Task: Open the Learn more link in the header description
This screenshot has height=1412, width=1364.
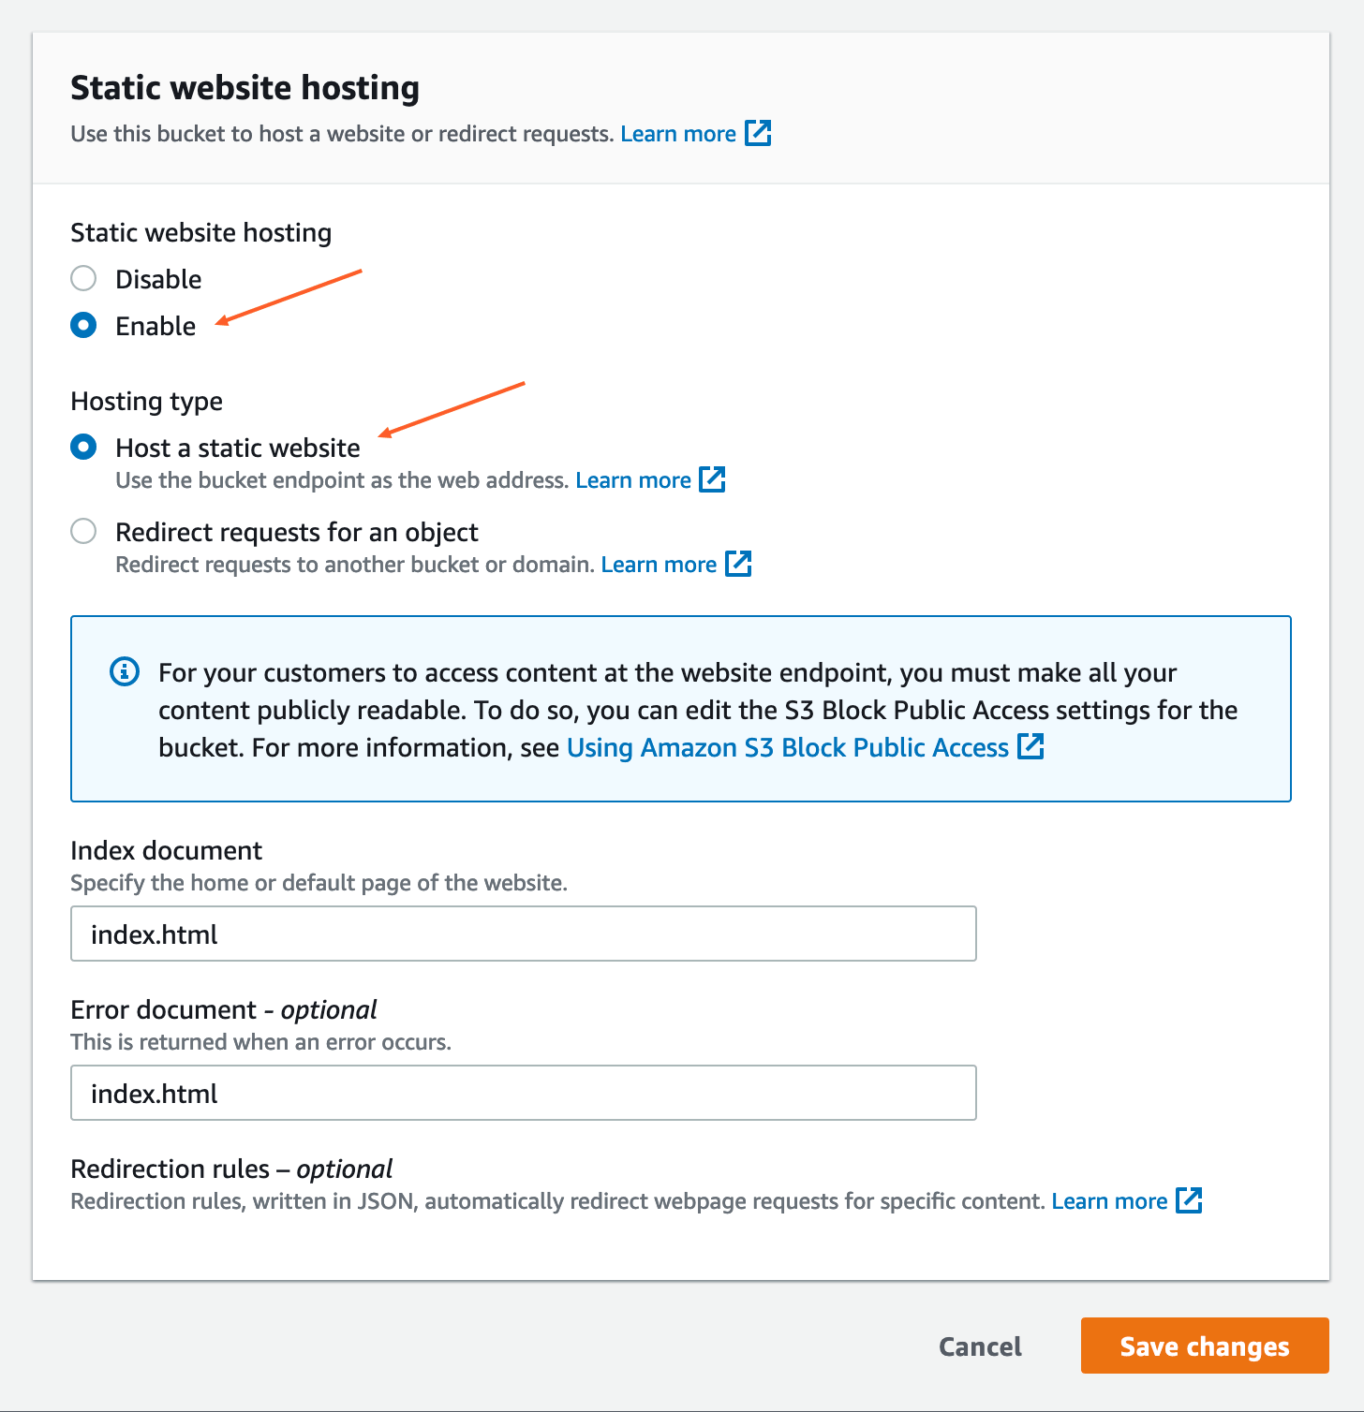Action: point(677,133)
